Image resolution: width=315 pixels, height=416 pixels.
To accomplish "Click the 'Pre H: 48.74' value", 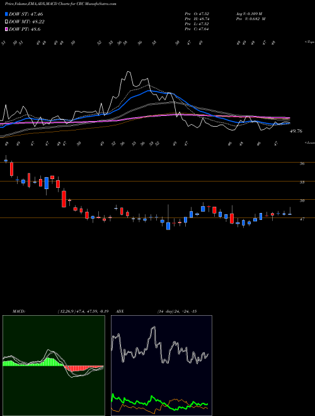I will [x=197, y=19].
